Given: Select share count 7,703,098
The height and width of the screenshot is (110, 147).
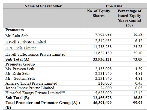Looking at the screenshot, I should coord(103,35).
